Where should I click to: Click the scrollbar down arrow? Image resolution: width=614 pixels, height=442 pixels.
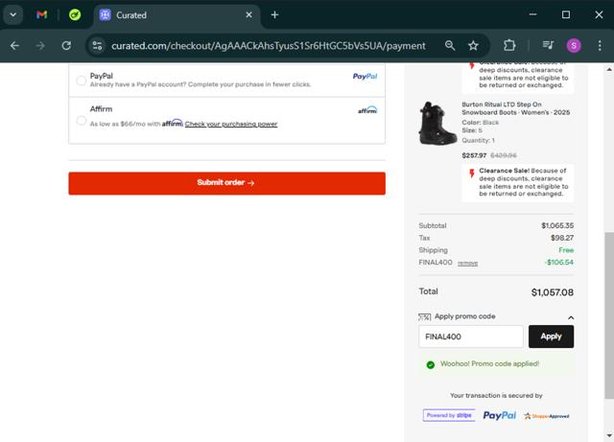pos(609,435)
